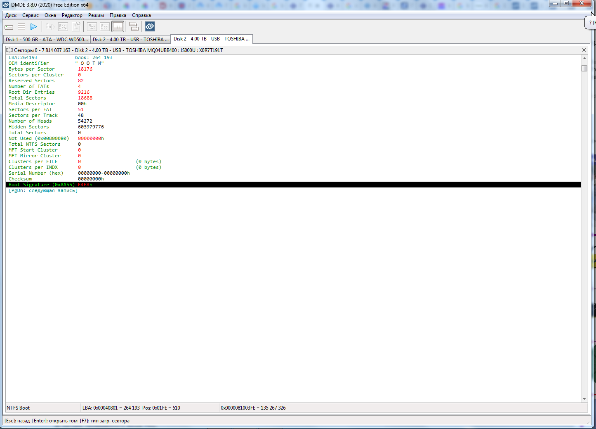Click the 'Root Dir Entries' value '9216'
This screenshot has height=429, width=596.
coord(84,92)
